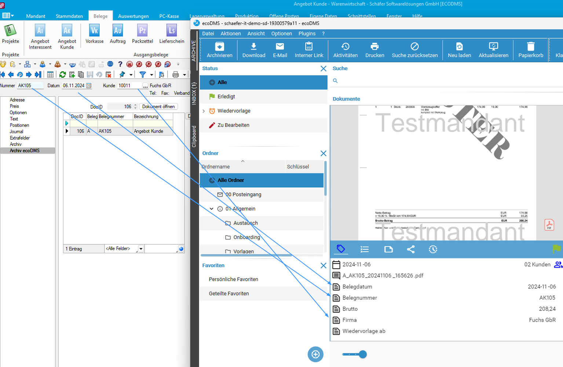Open the PDF icon beside document preview
The width and height of the screenshot is (563, 367).
pyautogui.click(x=549, y=225)
